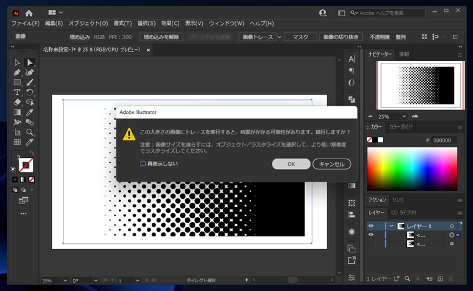
Task: Open the オブジェクト(O) menu
Action: 88,24
